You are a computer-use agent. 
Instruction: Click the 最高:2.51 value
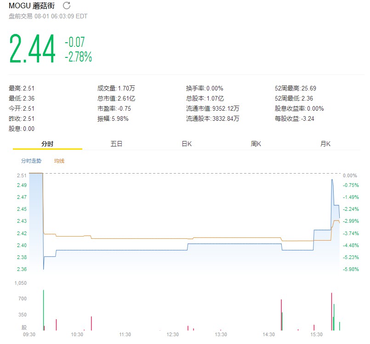click(x=22, y=89)
